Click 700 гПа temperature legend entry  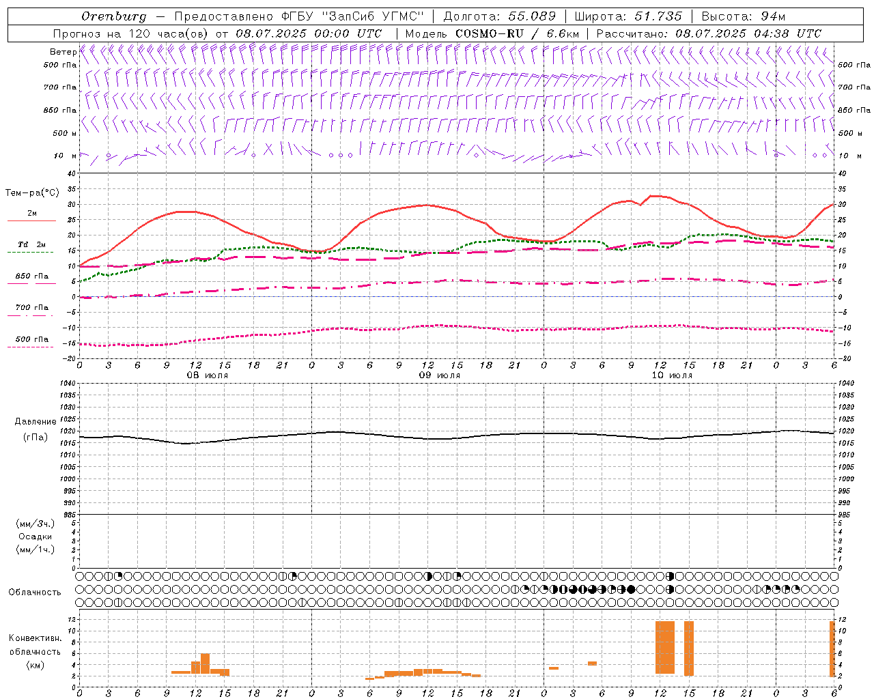pos(32,307)
